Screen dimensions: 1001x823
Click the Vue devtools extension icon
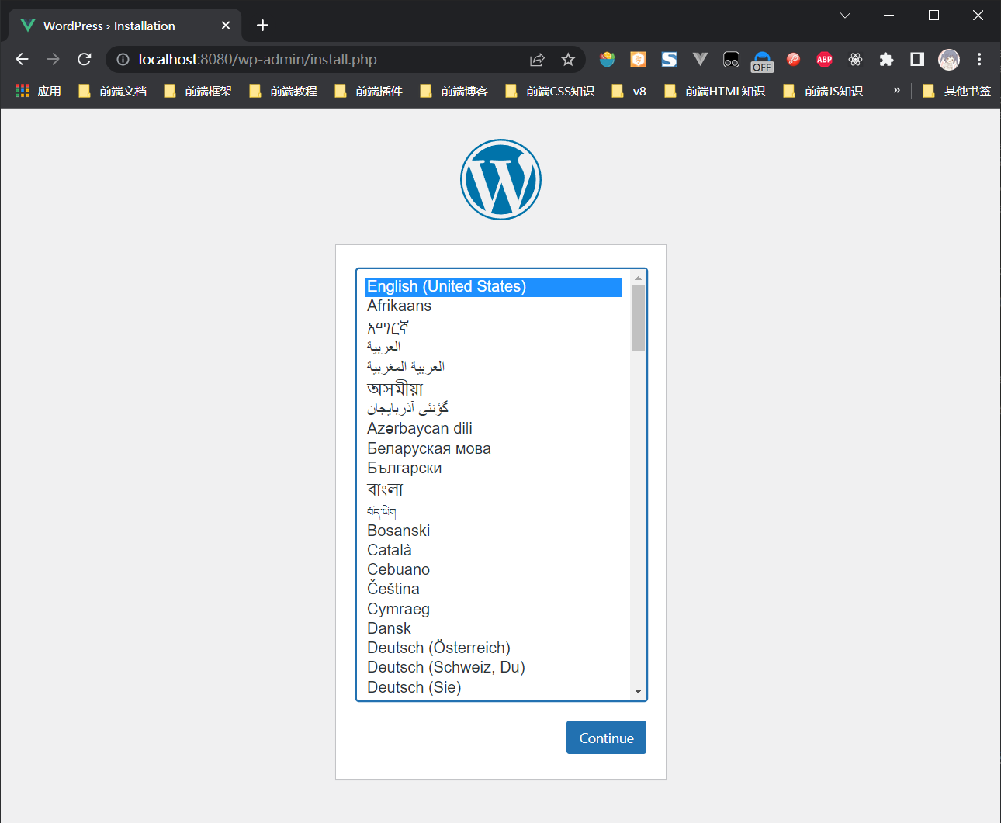point(700,60)
